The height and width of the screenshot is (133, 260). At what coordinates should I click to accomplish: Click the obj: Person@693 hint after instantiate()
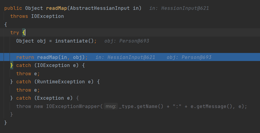point(127,41)
